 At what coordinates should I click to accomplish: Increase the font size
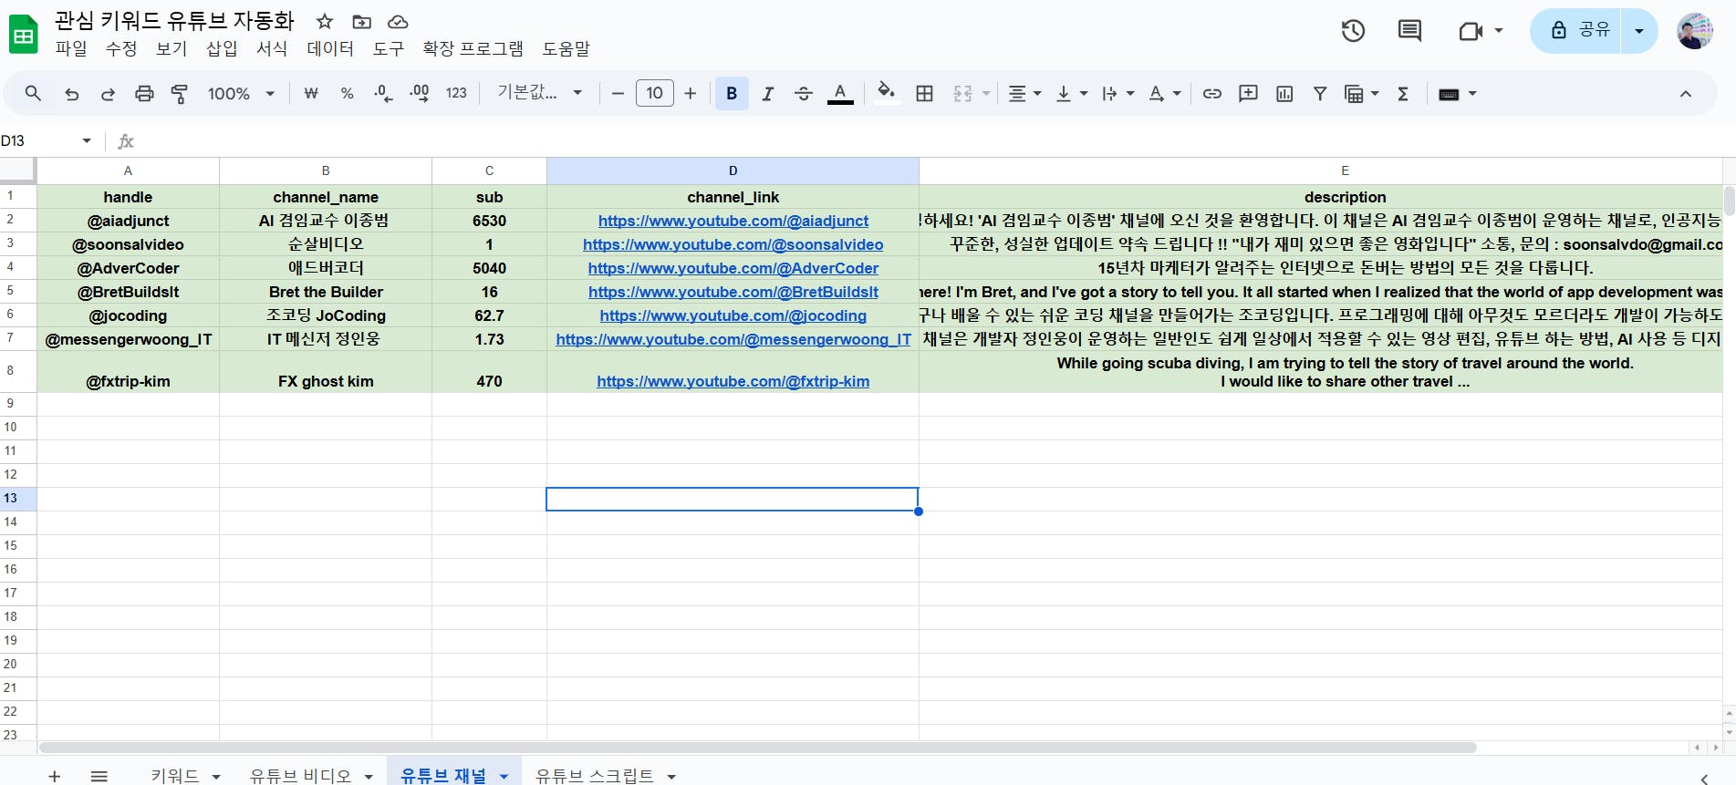point(691,93)
